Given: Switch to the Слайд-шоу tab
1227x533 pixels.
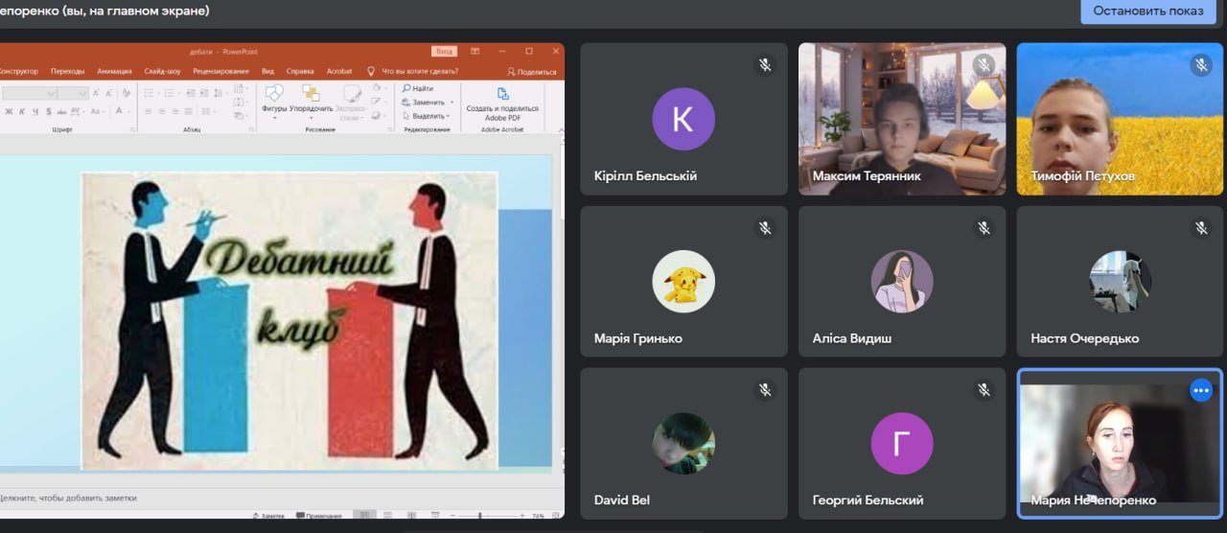Looking at the screenshot, I should tap(162, 71).
